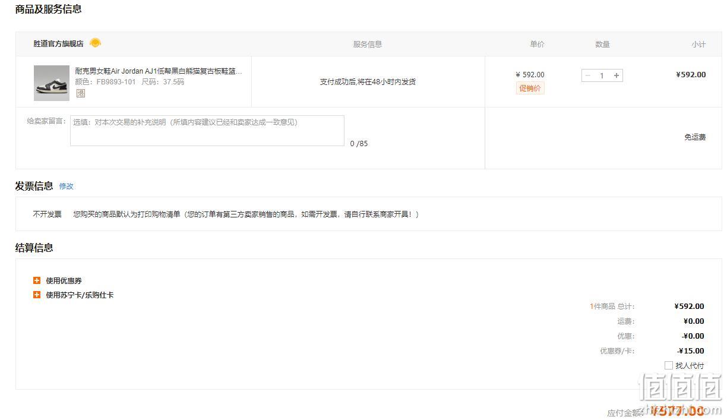Tick the 找人代付 checkbox
Screen dimensions: 727x420
(669, 365)
